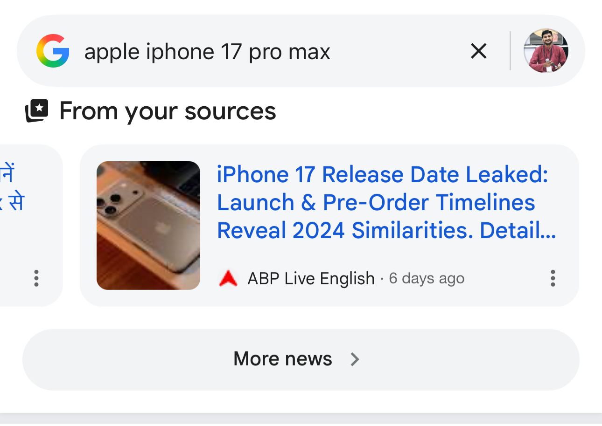Clear the search query with the X

point(479,51)
